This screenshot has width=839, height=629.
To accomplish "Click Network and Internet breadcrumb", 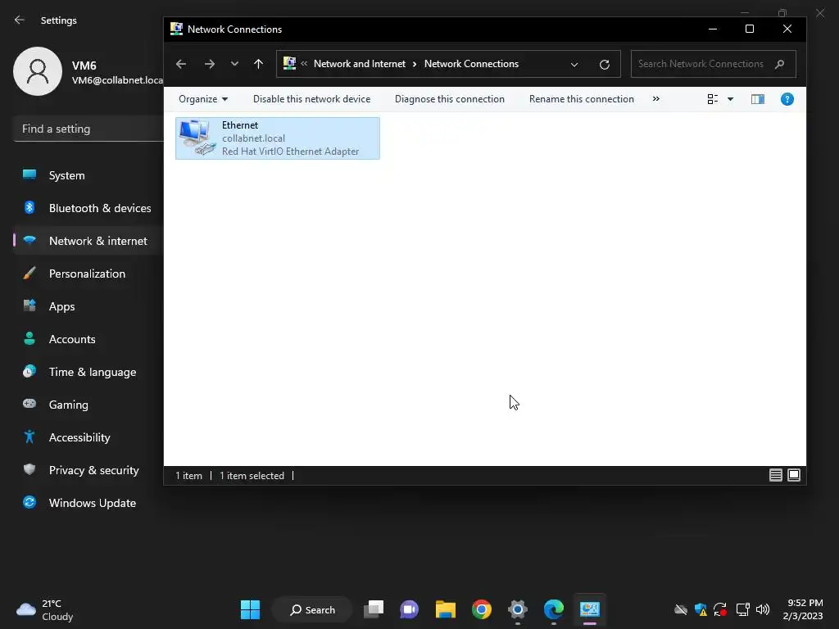I will pyautogui.click(x=360, y=64).
